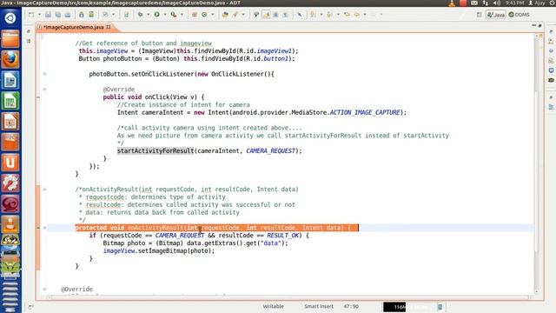Click the Previous Annotation toolbar icon
The width and height of the screenshot is (556, 313).
coord(330,15)
